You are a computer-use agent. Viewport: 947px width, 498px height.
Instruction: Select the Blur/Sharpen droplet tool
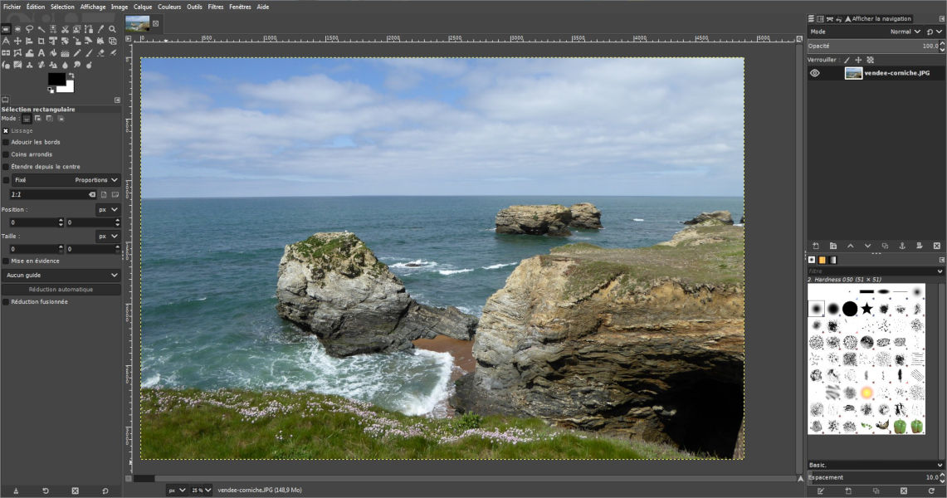pos(66,65)
